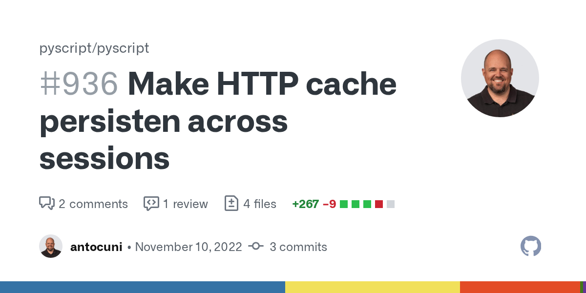Click the '4 files' label
Screen dimensions: 586x293
260,204
